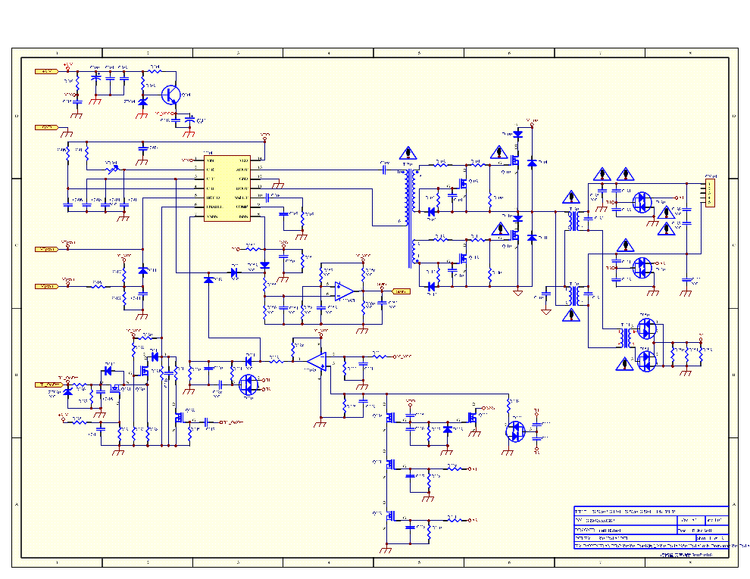Image resolution: width=750 pixels, height=579 pixels.
Task: Select the comparator op-amp triangle right of the IC
Action: 344,291
